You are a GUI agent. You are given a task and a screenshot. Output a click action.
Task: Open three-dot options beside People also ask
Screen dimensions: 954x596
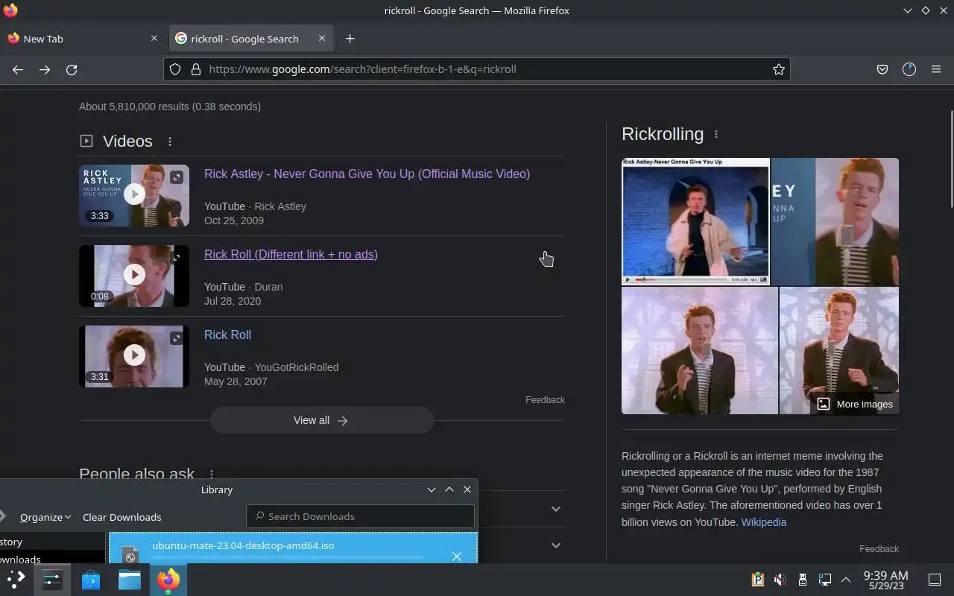212,474
